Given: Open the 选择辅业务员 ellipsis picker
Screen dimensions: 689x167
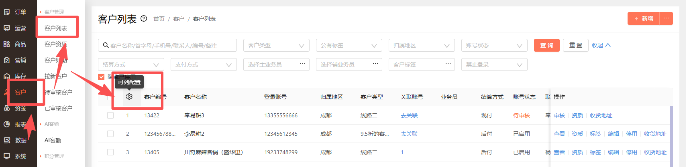Looking at the screenshot, I should (375, 64).
